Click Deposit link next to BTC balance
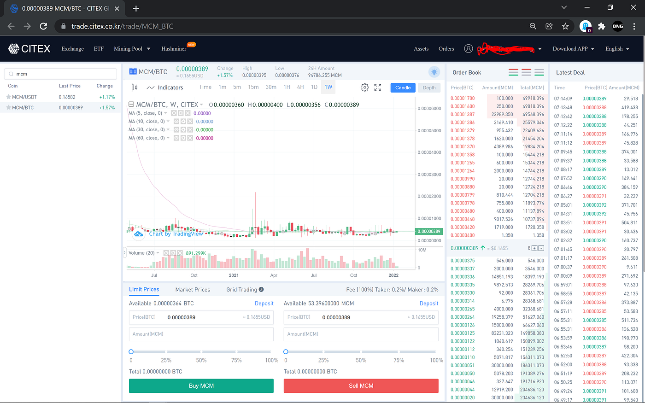The height and width of the screenshot is (403, 645). pyautogui.click(x=264, y=304)
